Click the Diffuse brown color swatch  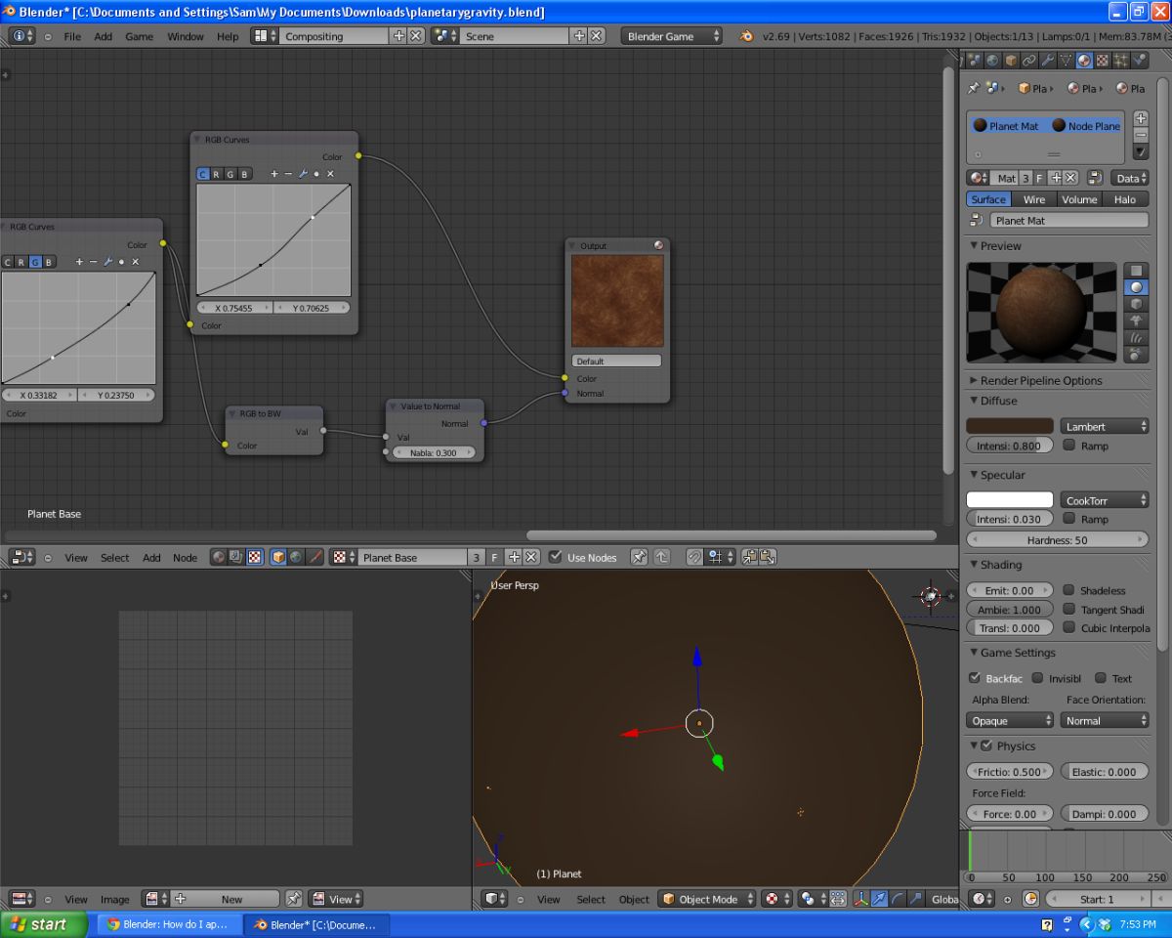1009,426
